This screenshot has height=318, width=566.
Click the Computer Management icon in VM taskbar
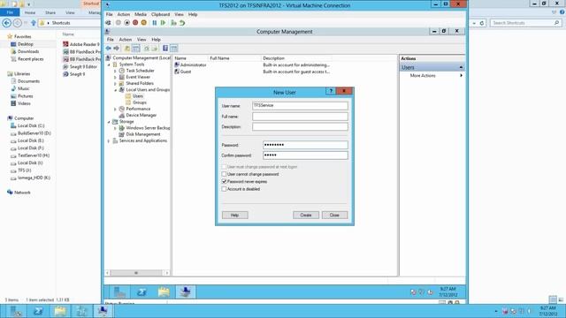click(x=186, y=292)
